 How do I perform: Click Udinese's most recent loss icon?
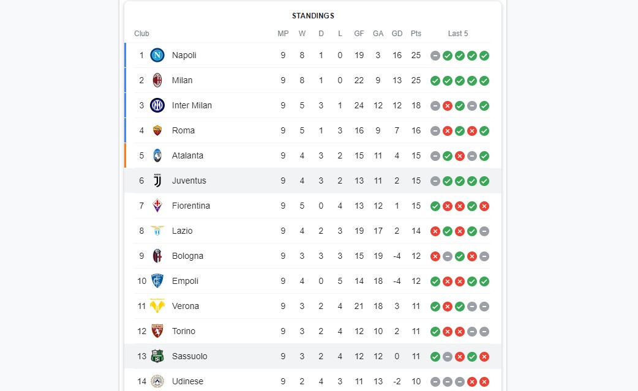click(484, 382)
